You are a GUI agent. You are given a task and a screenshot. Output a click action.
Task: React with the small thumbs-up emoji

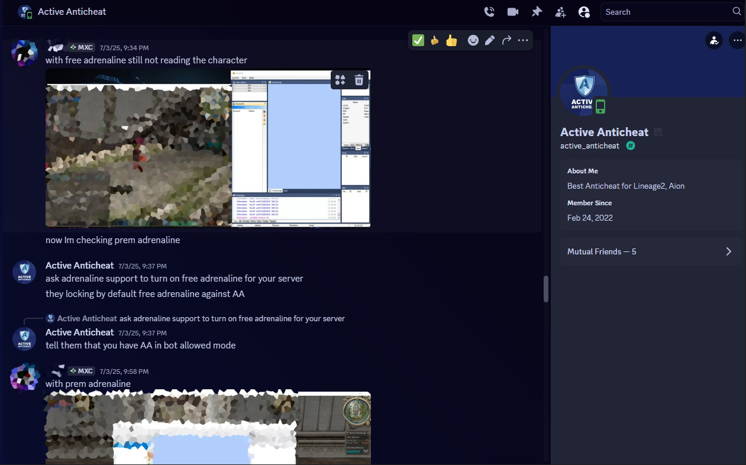[x=435, y=41]
